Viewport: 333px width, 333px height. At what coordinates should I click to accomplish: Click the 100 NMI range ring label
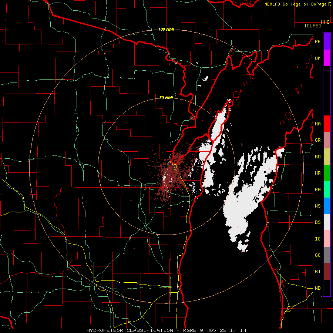166,29
